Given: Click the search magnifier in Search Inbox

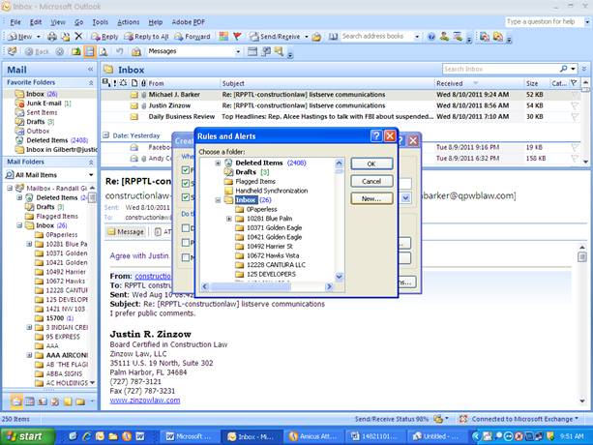Looking at the screenshot, I should 564,69.
